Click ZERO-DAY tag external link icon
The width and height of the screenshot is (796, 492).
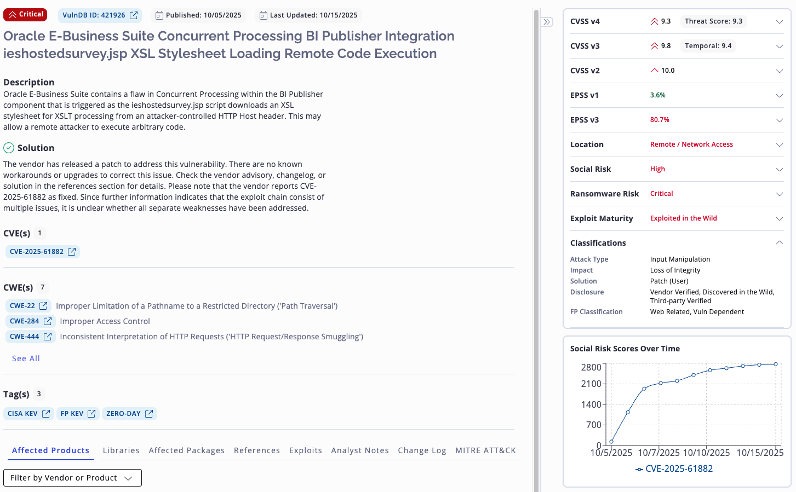(149, 414)
